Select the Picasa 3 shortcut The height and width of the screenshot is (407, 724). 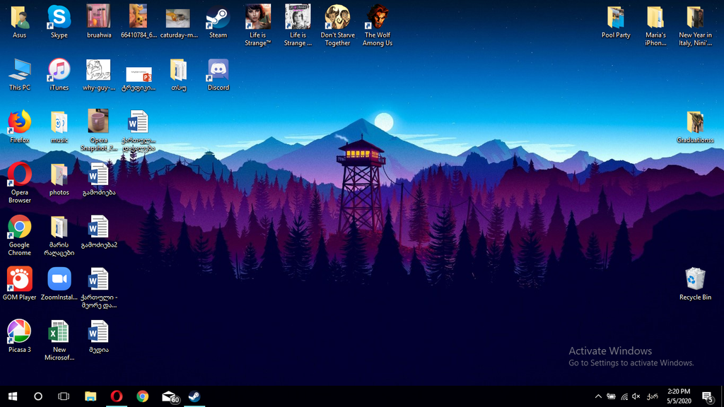point(19,336)
